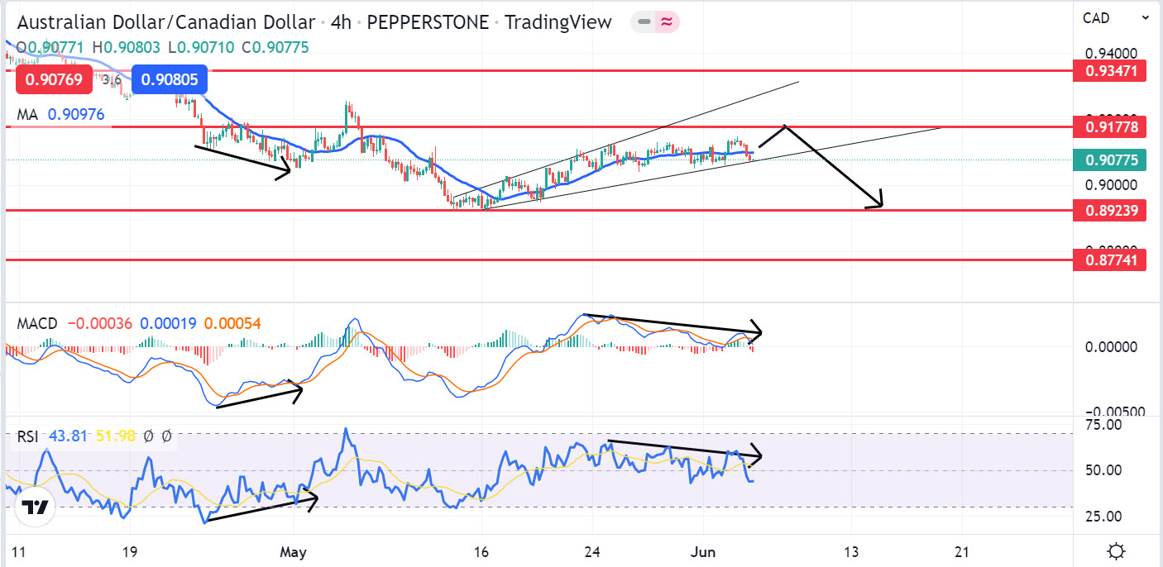Click the 0.89239 support level label
1163x567 pixels.
pyautogui.click(x=1109, y=211)
